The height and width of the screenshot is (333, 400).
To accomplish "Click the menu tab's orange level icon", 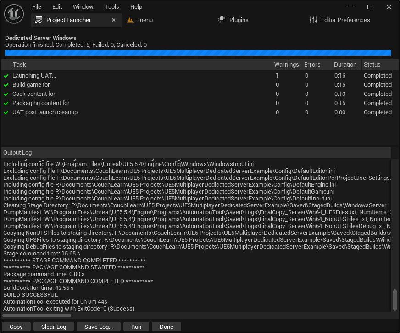I will point(130,20).
